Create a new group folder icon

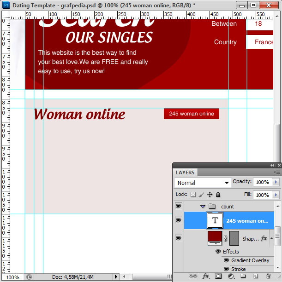click(243, 276)
